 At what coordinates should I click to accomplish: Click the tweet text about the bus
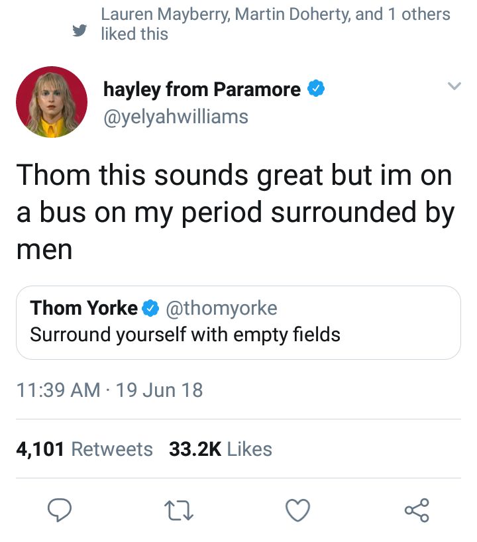[x=235, y=212]
